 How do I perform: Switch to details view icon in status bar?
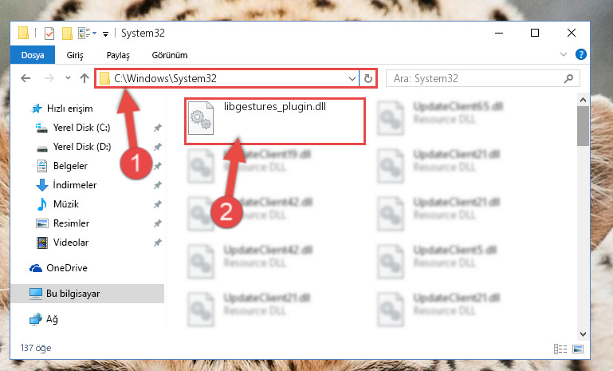[560, 349]
